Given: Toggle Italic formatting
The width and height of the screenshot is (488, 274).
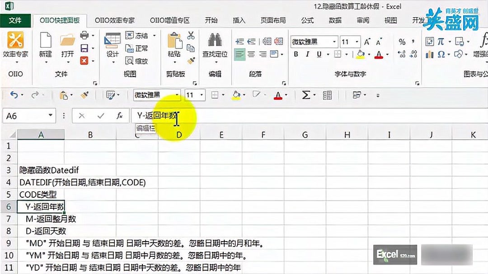Looking at the screenshot, I should pyautogui.click(x=307, y=54).
